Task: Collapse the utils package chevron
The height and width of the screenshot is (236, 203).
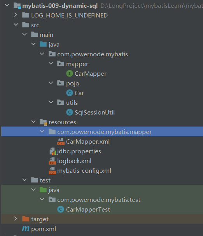Action: pos(51,102)
